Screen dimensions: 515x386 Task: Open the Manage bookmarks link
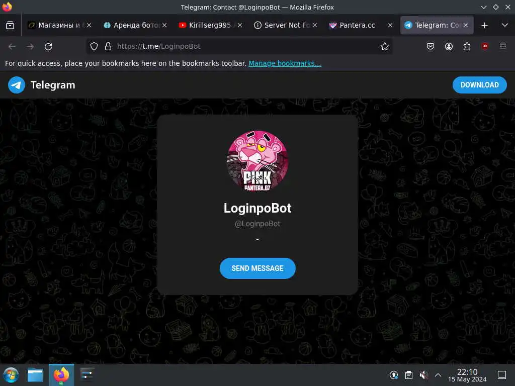[285, 63]
